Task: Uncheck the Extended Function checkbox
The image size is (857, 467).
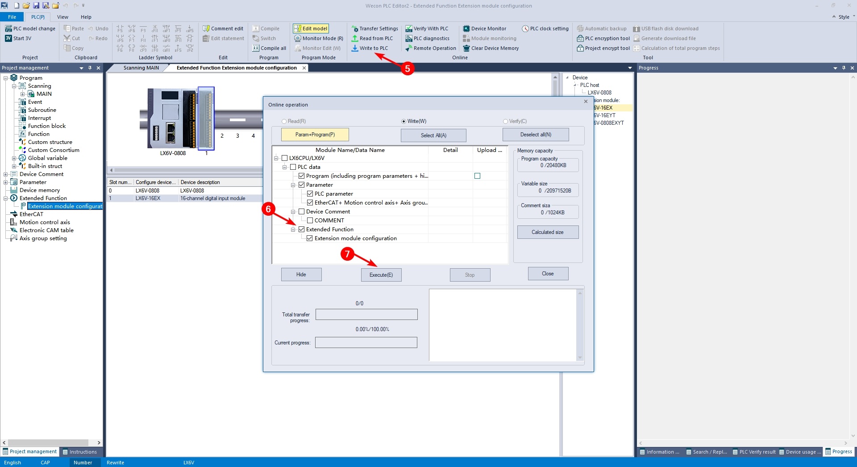Action: [302, 229]
